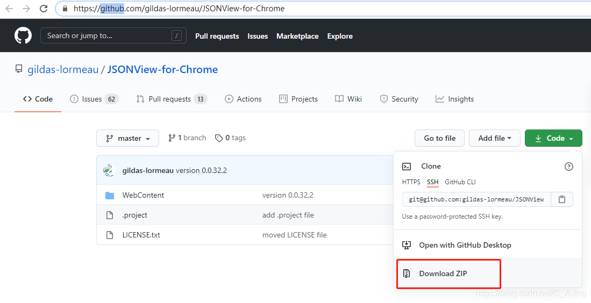Copy the SSH clone URL

[562, 199]
